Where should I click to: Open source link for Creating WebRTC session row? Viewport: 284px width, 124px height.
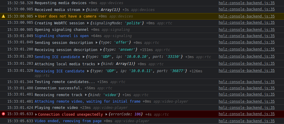click(x=247, y=23)
